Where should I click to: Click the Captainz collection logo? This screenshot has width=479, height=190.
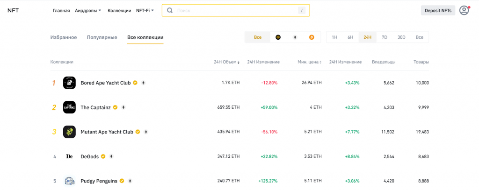pos(69,107)
